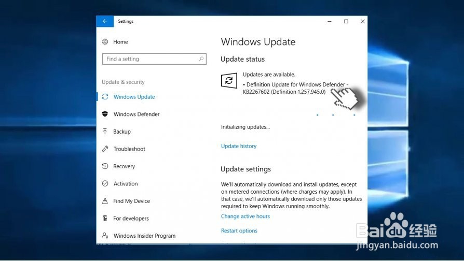The image size is (464, 261).
Task: Open the Update history link
Action: 239,146
